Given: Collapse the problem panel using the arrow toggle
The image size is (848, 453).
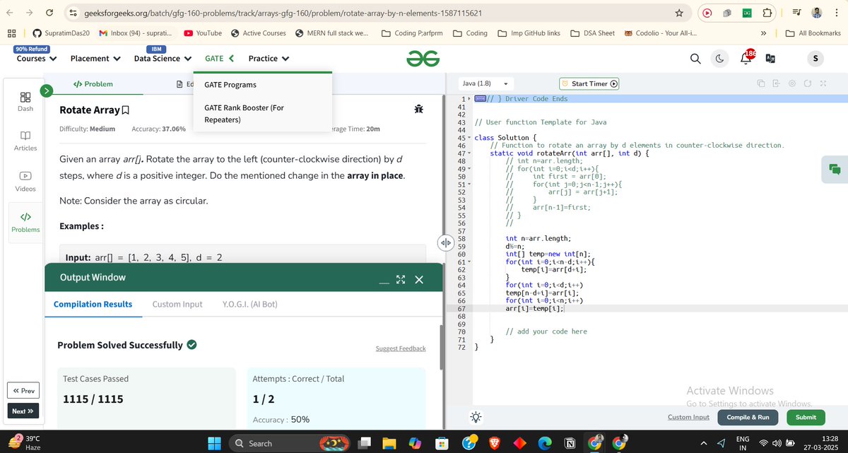Looking at the screenshot, I should [x=445, y=242].
